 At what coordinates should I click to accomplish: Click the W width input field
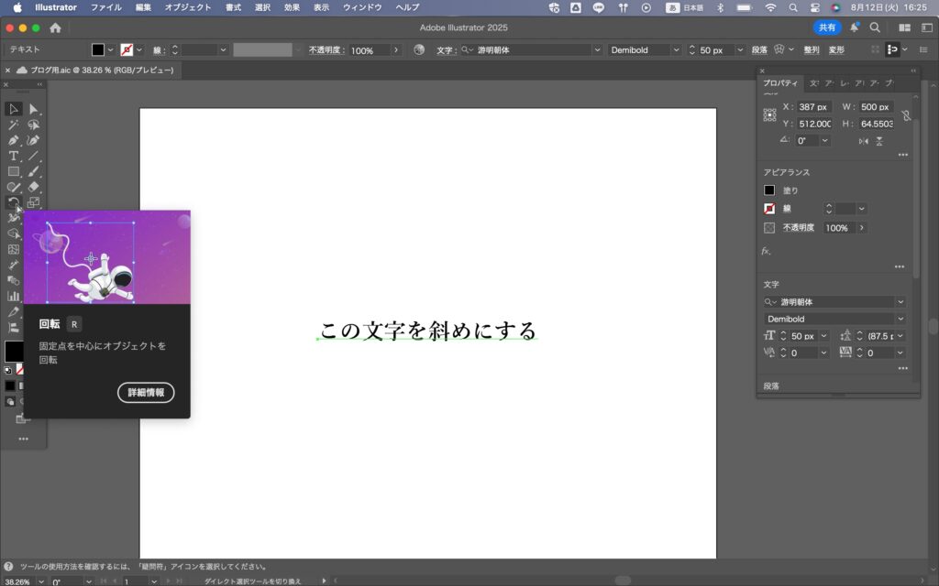pyautogui.click(x=876, y=107)
